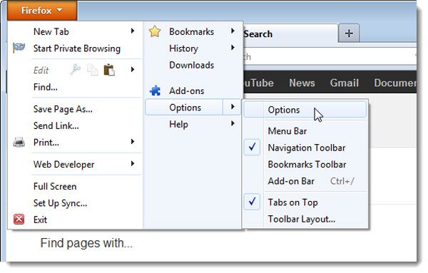This screenshot has height=273, width=428.
Task: Open the Help menu item
Action: tap(178, 124)
